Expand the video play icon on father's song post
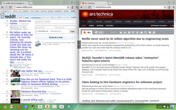 pyautogui.click(x=12, y=65)
